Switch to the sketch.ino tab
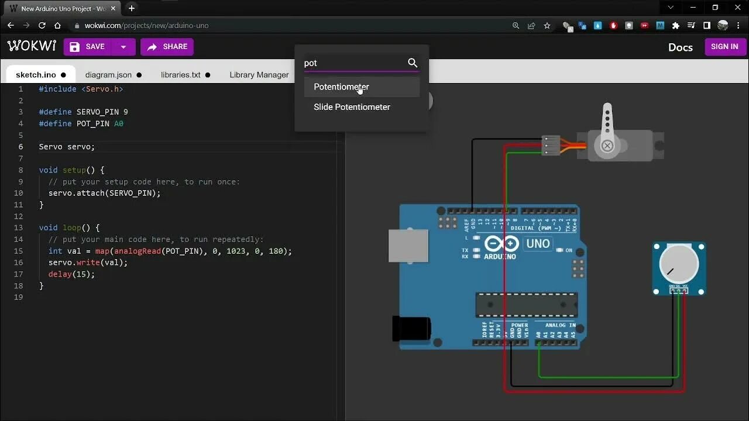 point(41,75)
